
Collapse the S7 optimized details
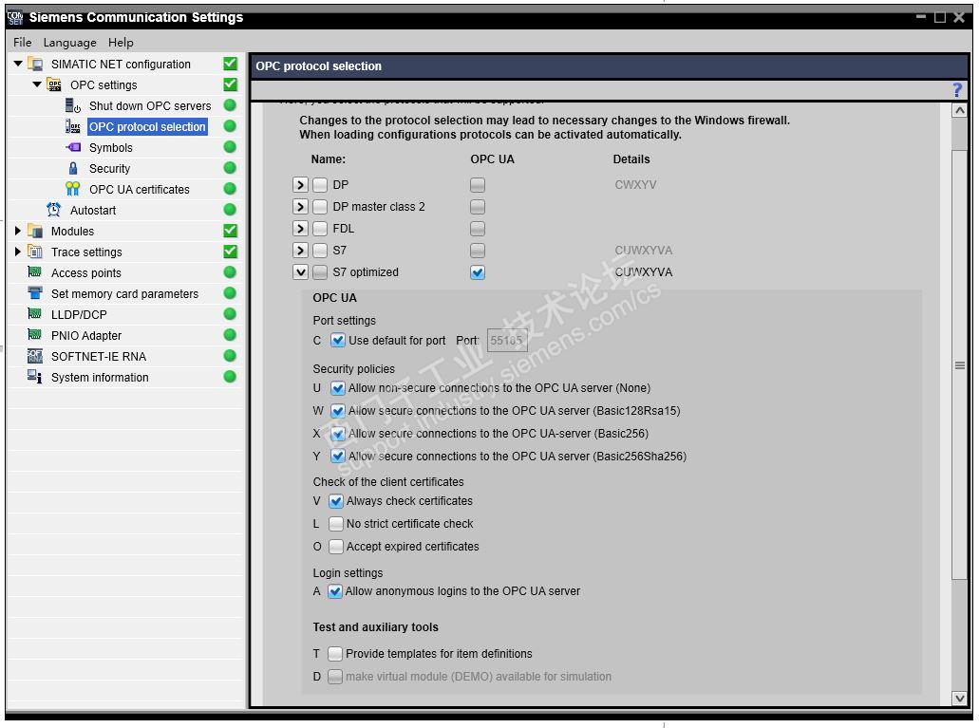300,272
